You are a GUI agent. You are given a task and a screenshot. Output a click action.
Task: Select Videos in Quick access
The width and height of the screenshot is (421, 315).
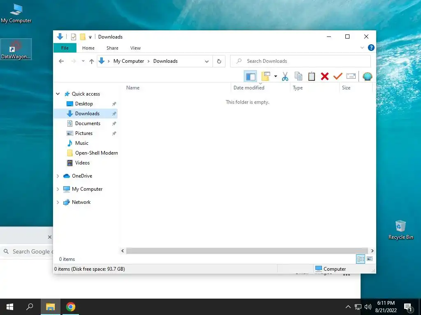coord(82,163)
